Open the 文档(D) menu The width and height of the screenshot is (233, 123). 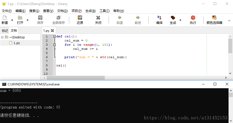[62, 11]
